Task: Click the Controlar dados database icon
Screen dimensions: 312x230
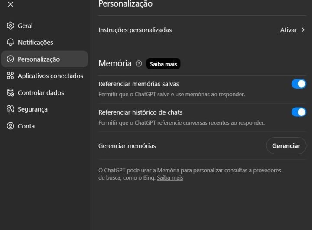Action: pos(10,92)
